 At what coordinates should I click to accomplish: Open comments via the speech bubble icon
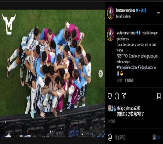point(117,96)
